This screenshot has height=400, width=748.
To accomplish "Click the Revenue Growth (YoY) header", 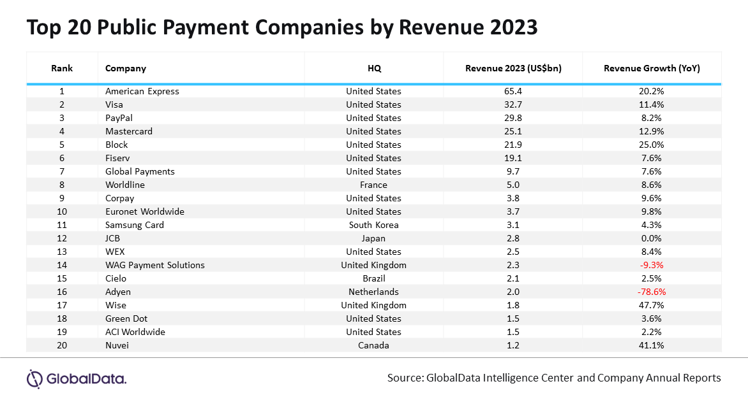I will click(x=652, y=68).
